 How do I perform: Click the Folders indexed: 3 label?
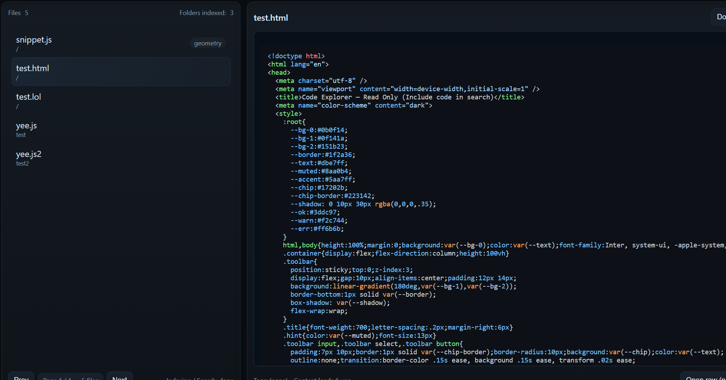coord(206,13)
